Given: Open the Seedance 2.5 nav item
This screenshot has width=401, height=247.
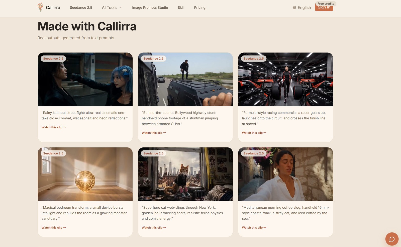Looking at the screenshot, I should point(81,8).
